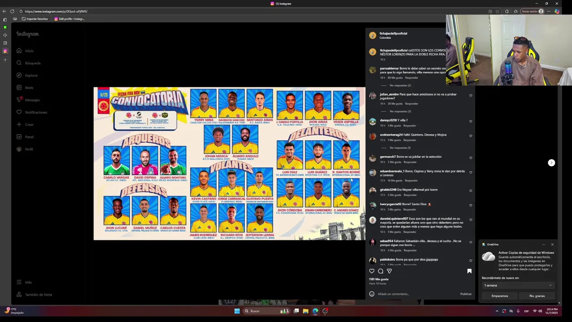Open the Kick icon in browser sidebar
Image resolution: width=572 pixels, height=322 pixels.
[x=5, y=27]
